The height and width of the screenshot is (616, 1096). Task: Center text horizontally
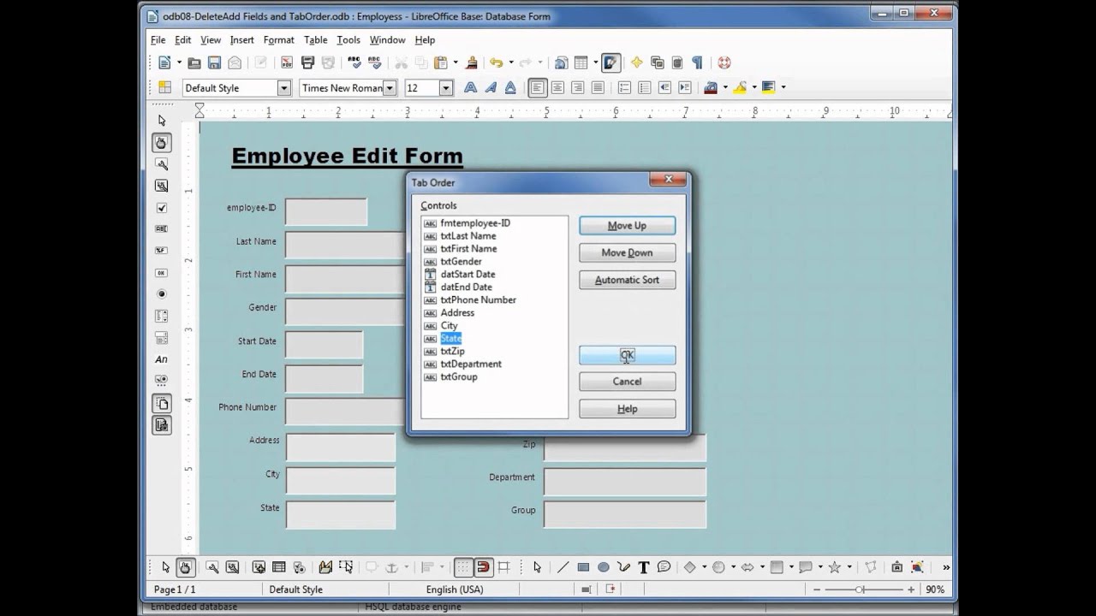pyautogui.click(x=557, y=87)
